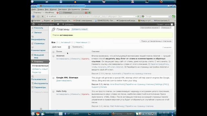Click the Применить apply button
The image size is (207, 116).
77,47
